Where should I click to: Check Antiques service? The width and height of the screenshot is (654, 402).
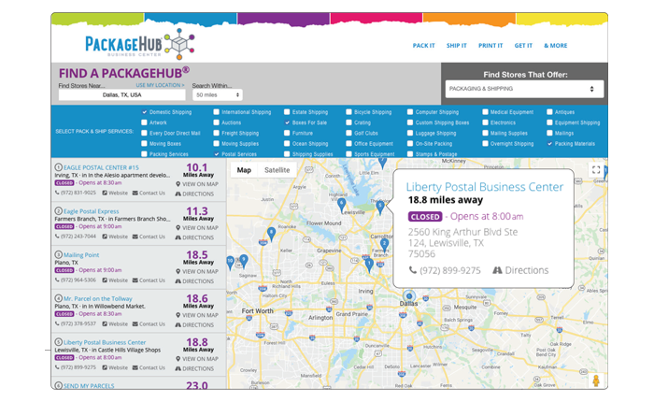[x=549, y=112]
